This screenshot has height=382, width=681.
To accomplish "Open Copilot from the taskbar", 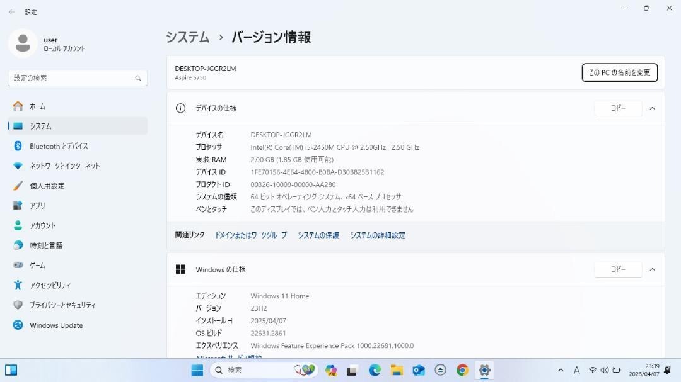I will pos(331,370).
